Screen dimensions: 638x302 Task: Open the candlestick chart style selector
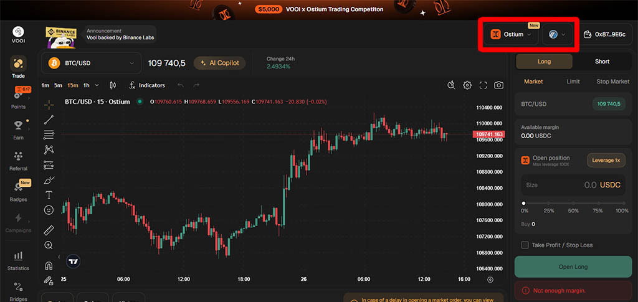coord(113,85)
